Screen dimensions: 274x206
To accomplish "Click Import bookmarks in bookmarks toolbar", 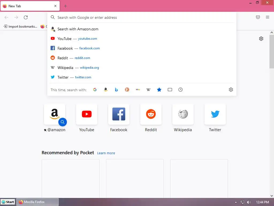I will coord(20,27).
